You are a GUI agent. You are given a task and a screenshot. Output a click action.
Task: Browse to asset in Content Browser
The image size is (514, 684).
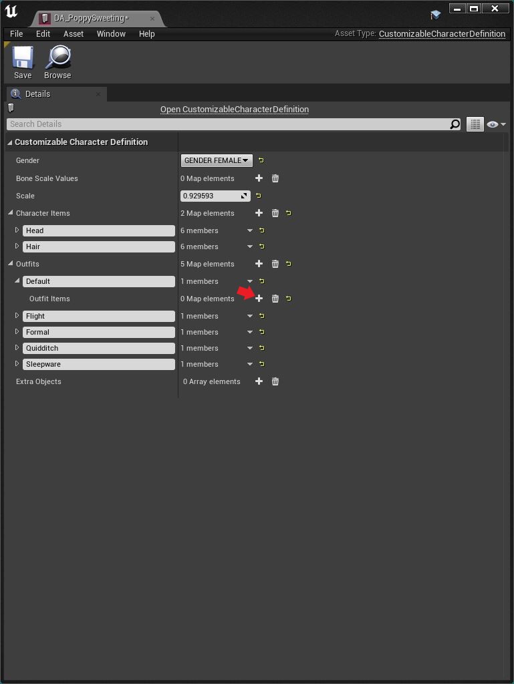click(57, 63)
